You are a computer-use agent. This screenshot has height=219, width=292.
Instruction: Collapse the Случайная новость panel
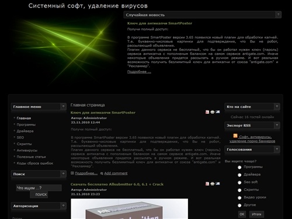[279, 15]
